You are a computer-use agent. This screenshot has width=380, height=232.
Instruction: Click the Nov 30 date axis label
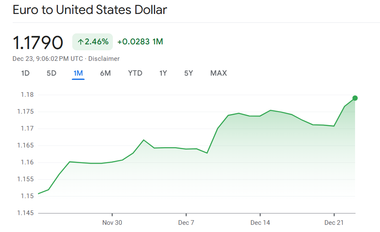(112, 223)
